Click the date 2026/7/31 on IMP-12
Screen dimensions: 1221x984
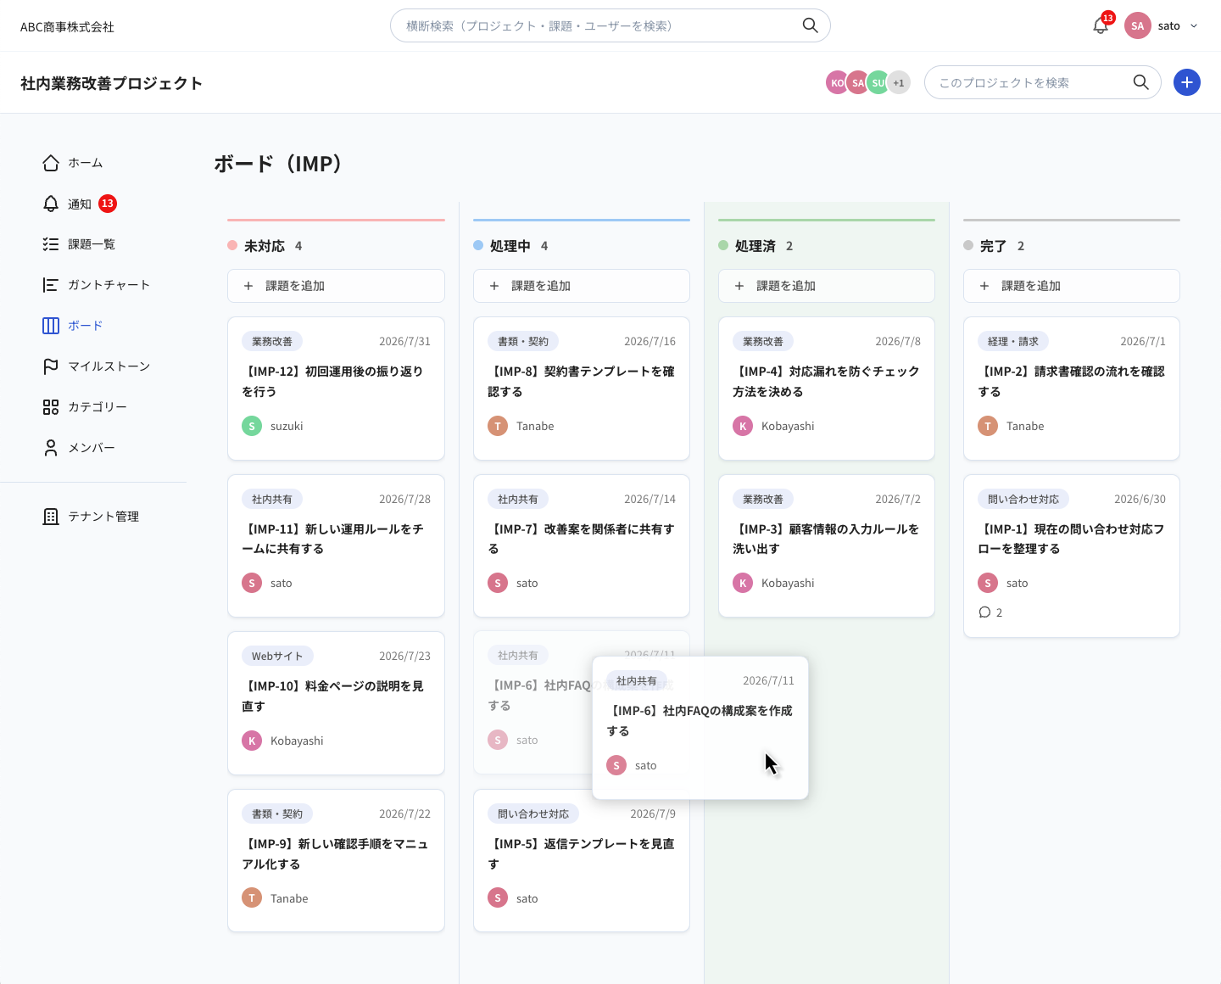[404, 341]
